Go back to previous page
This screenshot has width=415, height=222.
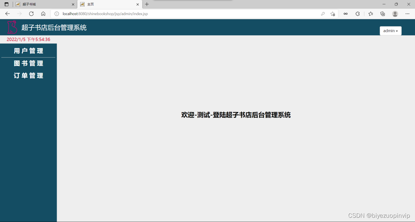coord(8,14)
